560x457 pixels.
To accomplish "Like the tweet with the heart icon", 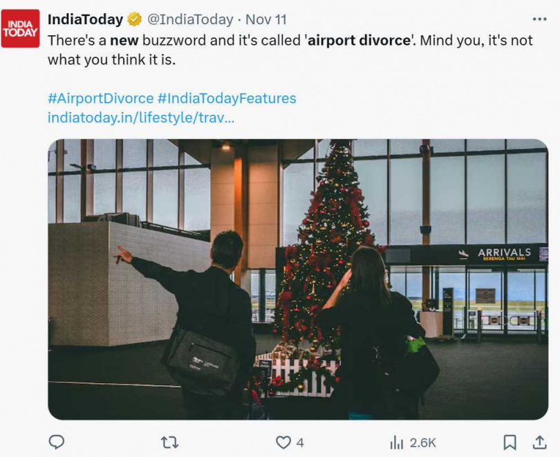I will pos(283,442).
